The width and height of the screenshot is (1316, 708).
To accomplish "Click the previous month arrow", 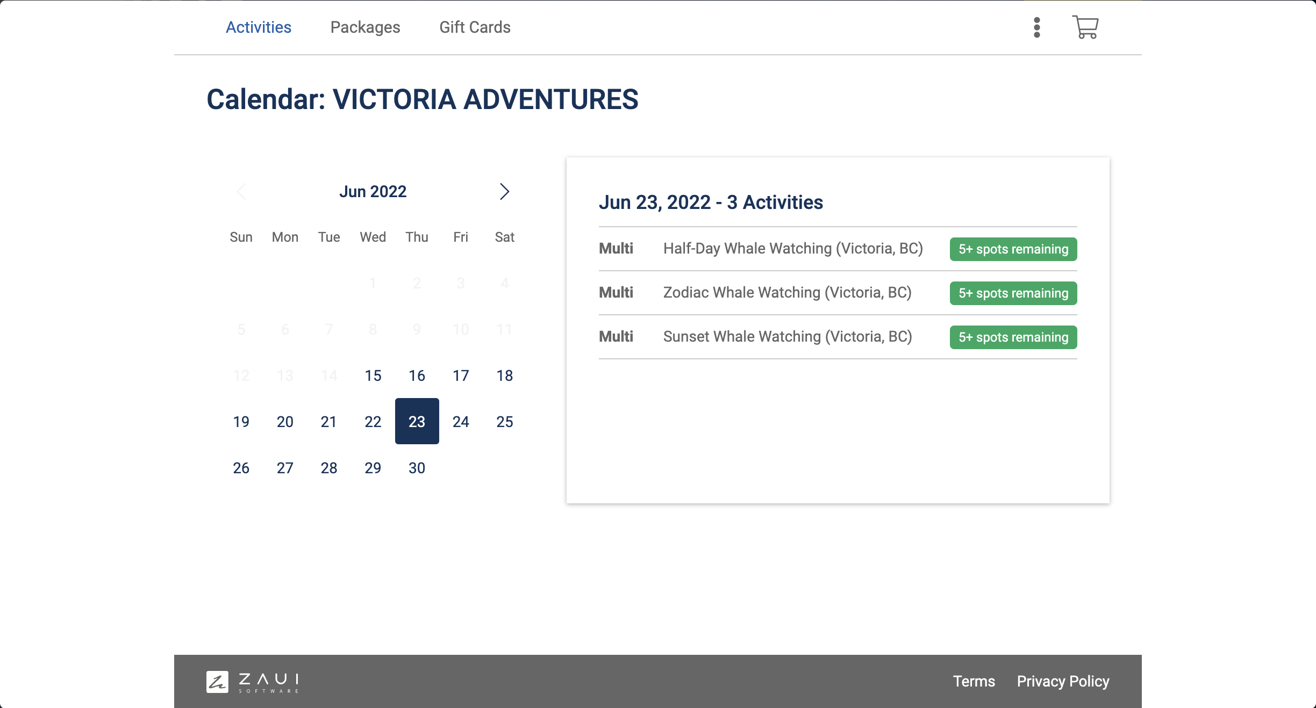I will (242, 191).
